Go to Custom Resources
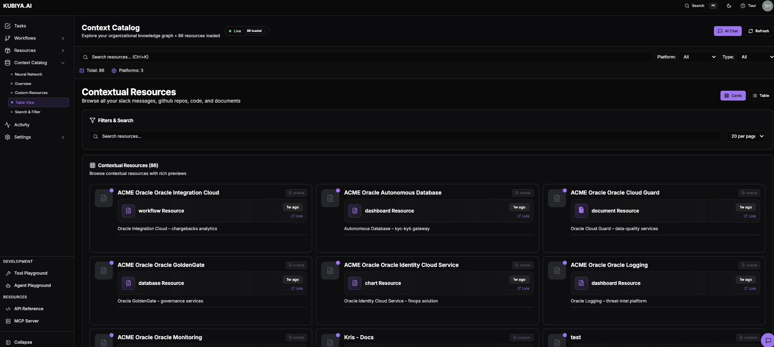774x347 pixels. (31, 93)
